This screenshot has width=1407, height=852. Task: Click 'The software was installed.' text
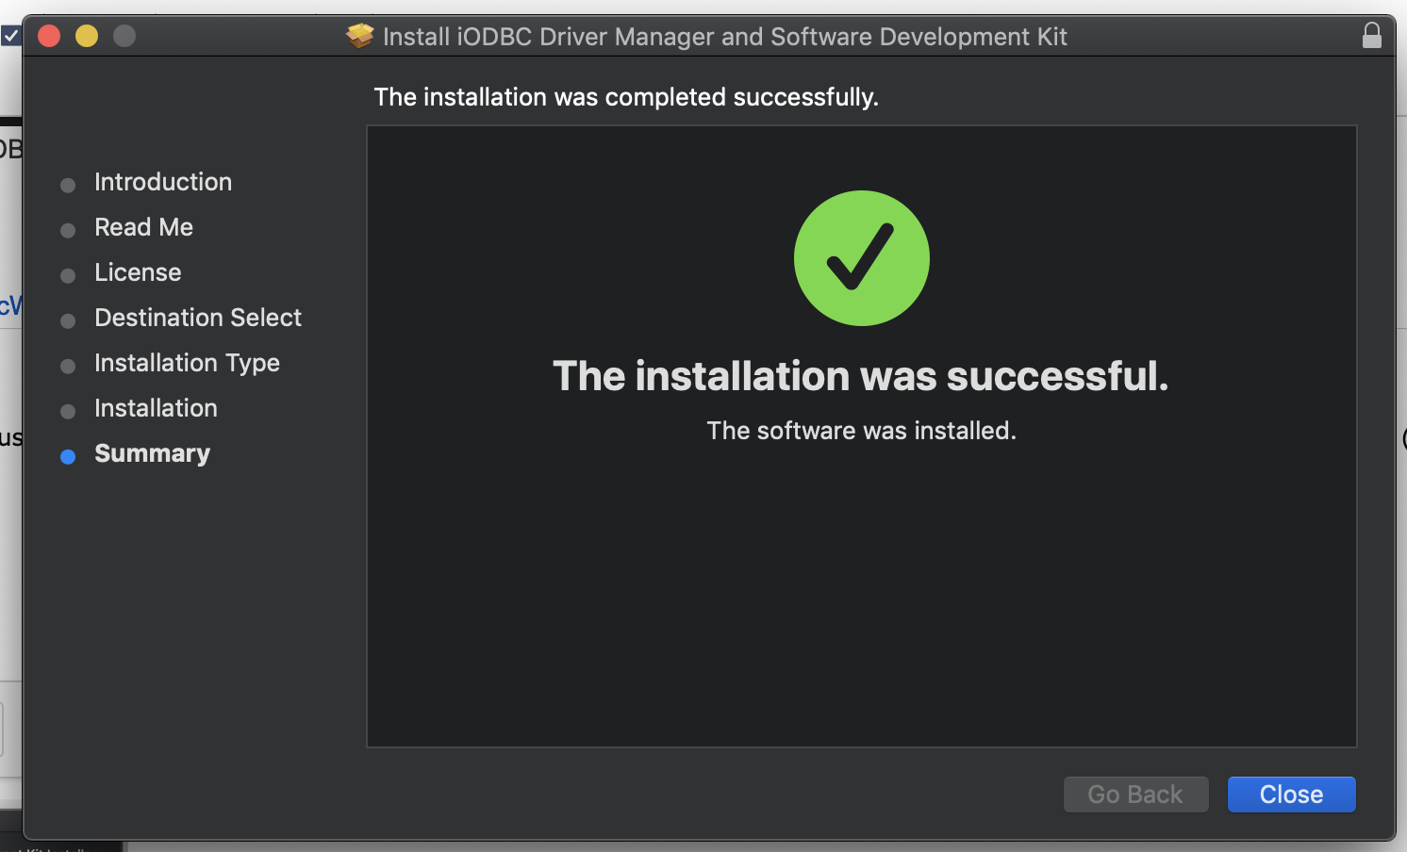click(862, 431)
